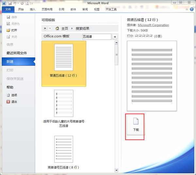Switch to the 页面布局 ribbon tab
Viewport: 196px width, 175px height.
click(47, 9)
